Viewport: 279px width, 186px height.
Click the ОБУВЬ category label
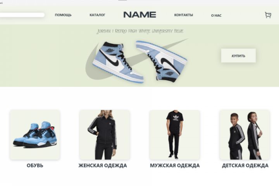35,165
